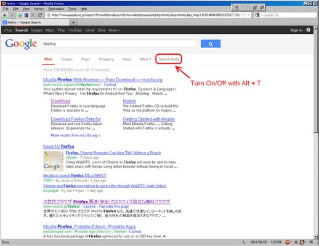Click the last icon in floating toolbar
The height and width of the screenshot is (246, 319).
[262, 8]
